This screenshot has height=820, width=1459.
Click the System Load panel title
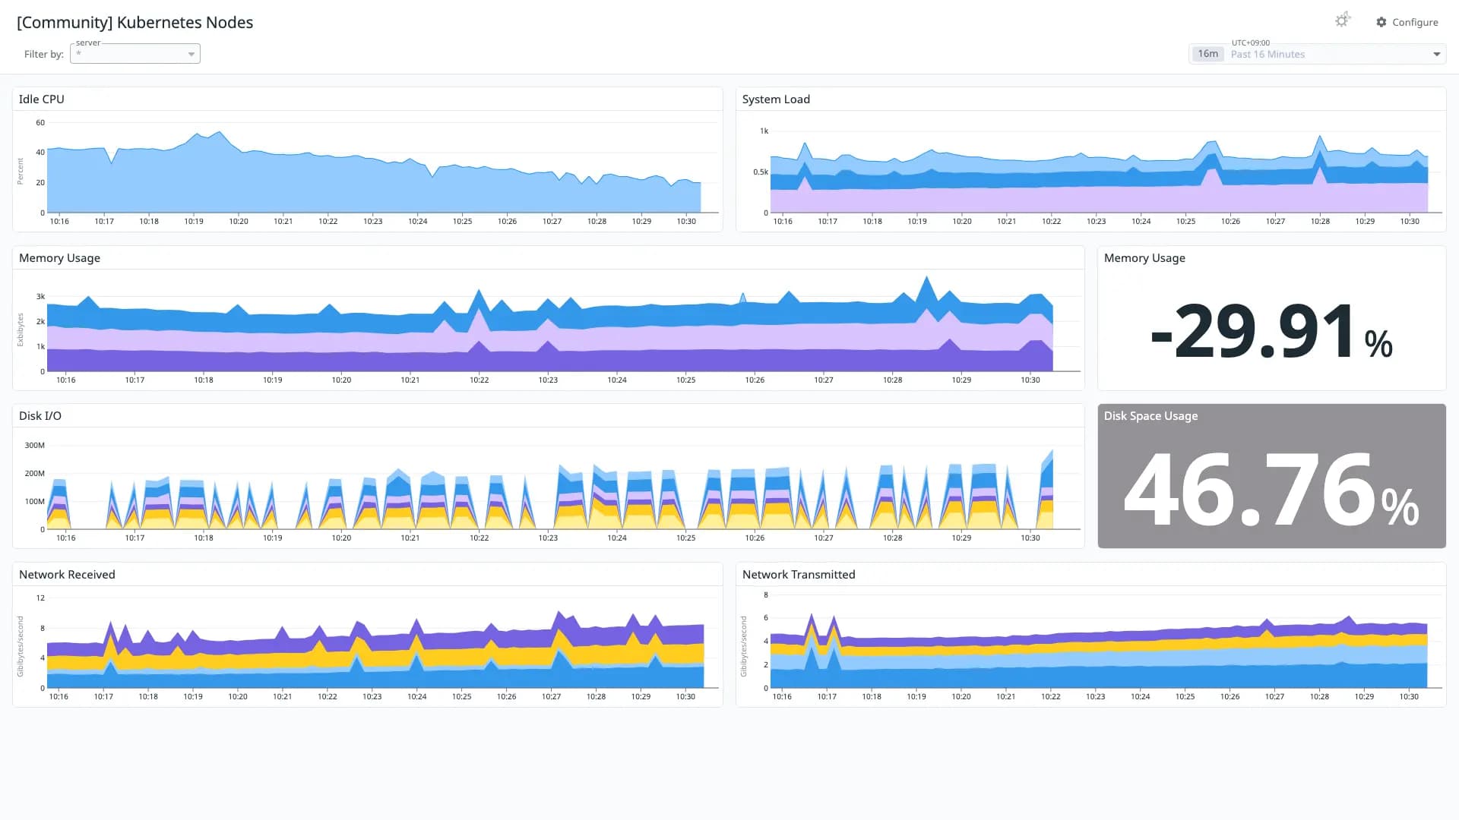click(776, 99)
